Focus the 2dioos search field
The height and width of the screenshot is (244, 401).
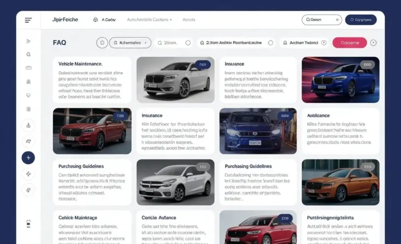(x=174, y=43)
